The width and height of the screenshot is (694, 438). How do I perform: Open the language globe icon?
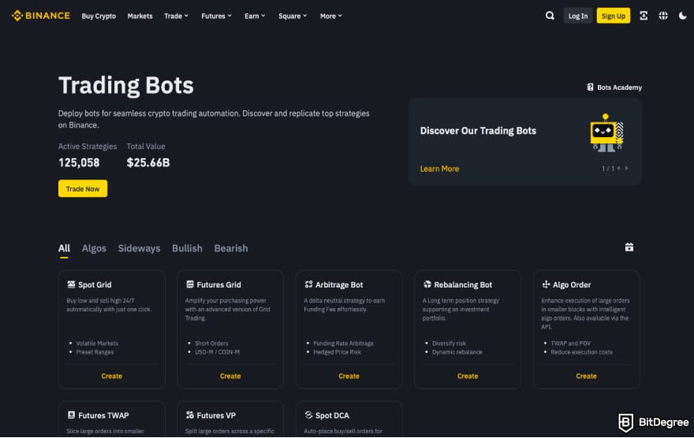[663, 16]
